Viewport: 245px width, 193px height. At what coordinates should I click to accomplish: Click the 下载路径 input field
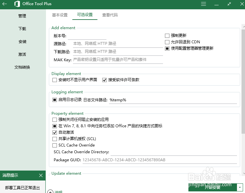[x=118, y=52]
